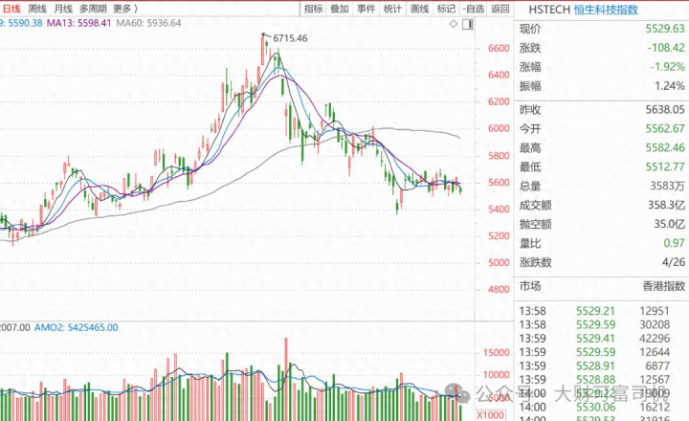Select the 画线 draw line tool
The height and width of the screenshot is (421, 689).
[420, 9]
